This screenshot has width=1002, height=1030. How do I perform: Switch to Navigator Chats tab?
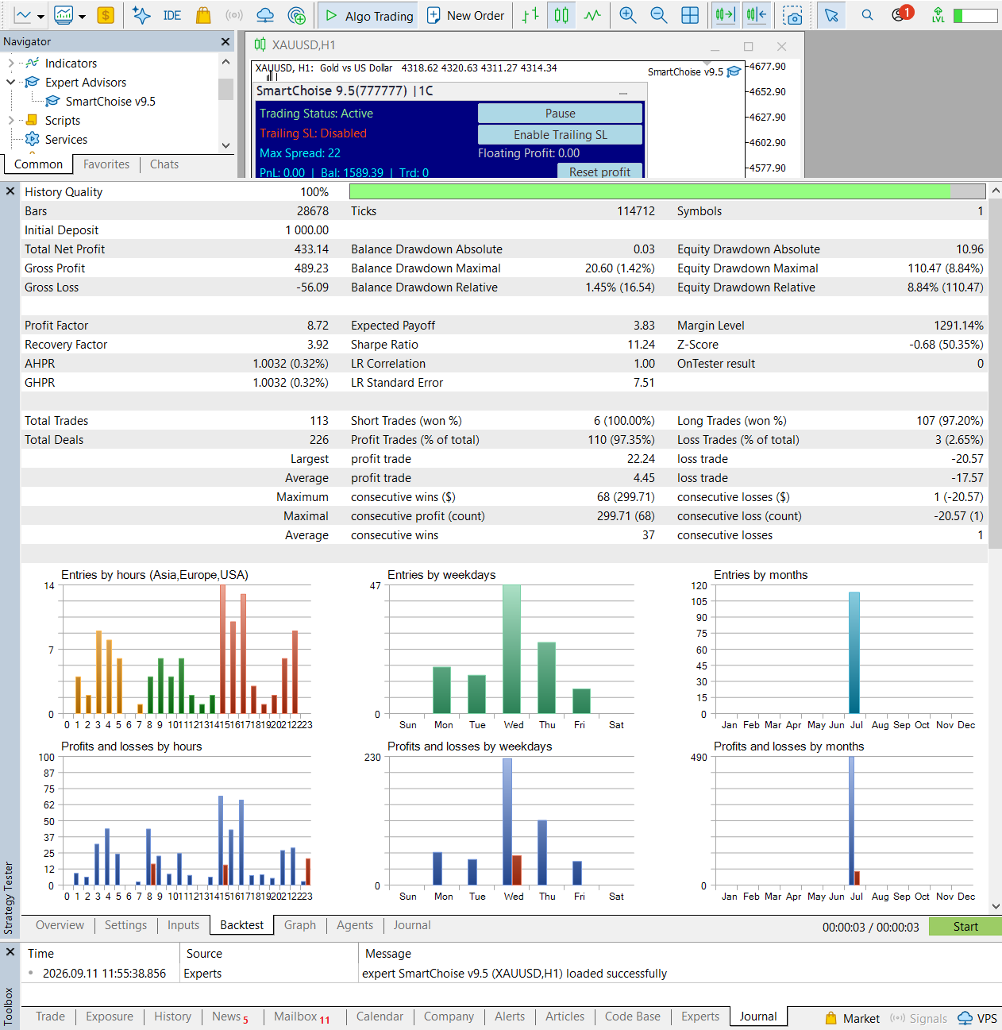[164, 164]
